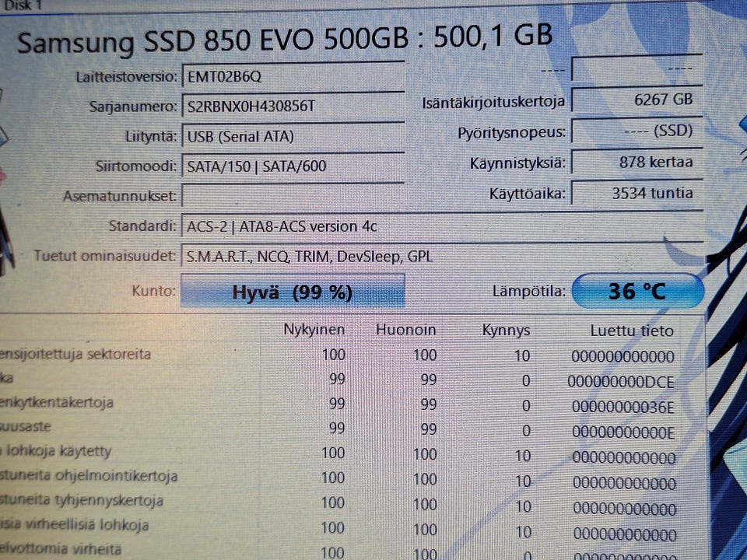The image size is (747, 560).
Task: Click the Kynnys column header
Action: 506,330
